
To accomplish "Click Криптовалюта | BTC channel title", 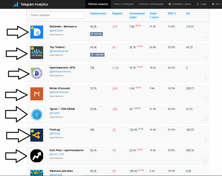I will 63,68.
